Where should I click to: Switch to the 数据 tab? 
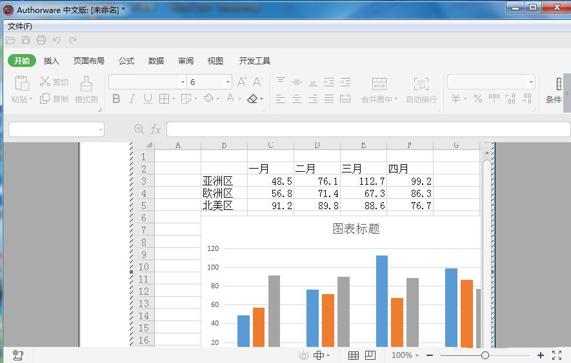click(156, 60)
